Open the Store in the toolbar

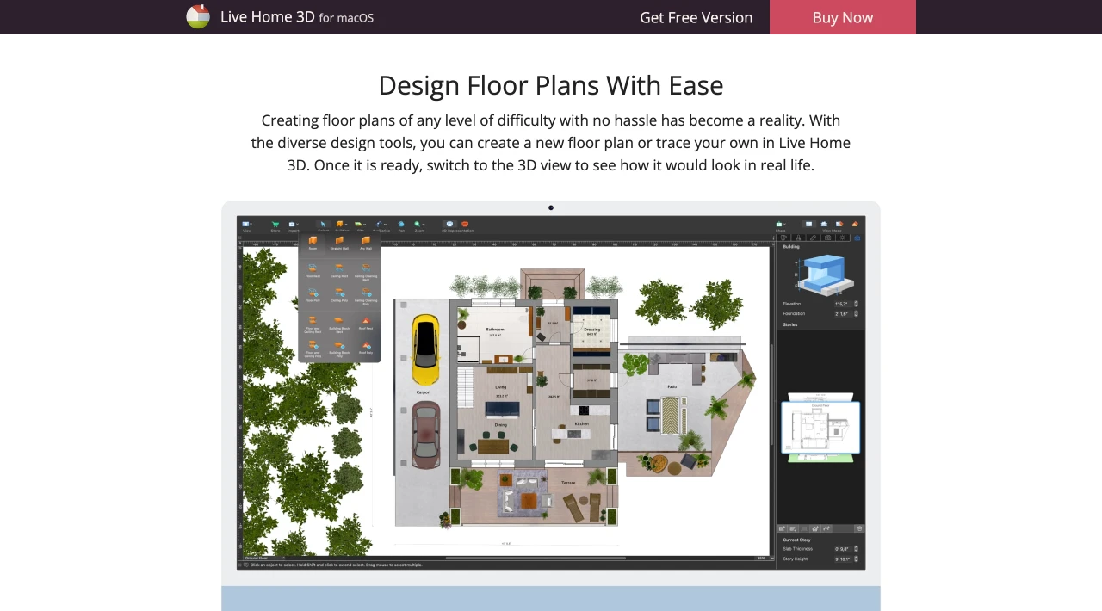(275, 224)
